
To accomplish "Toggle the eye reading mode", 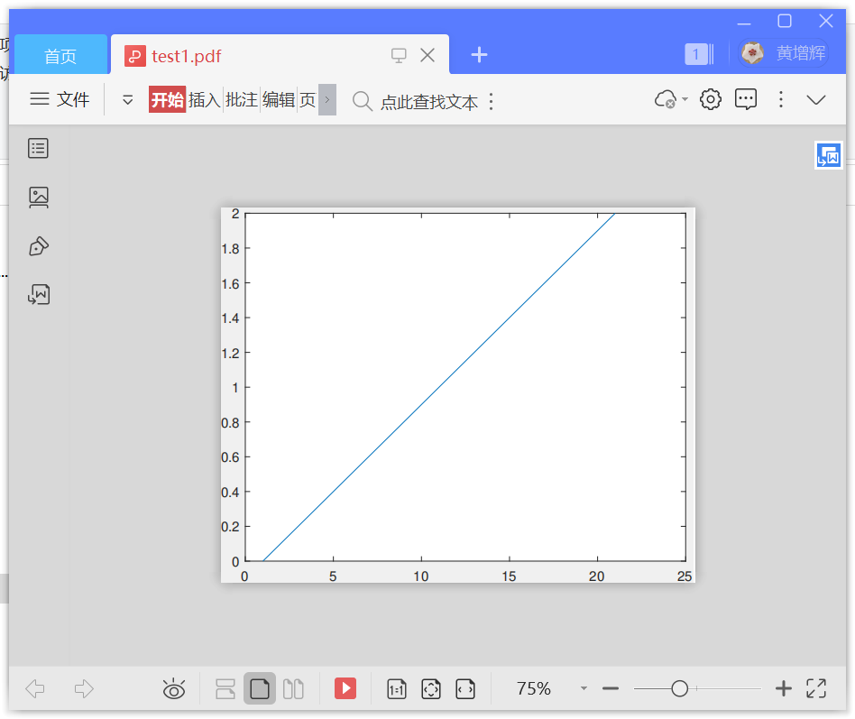I will (x=173, y=688).
